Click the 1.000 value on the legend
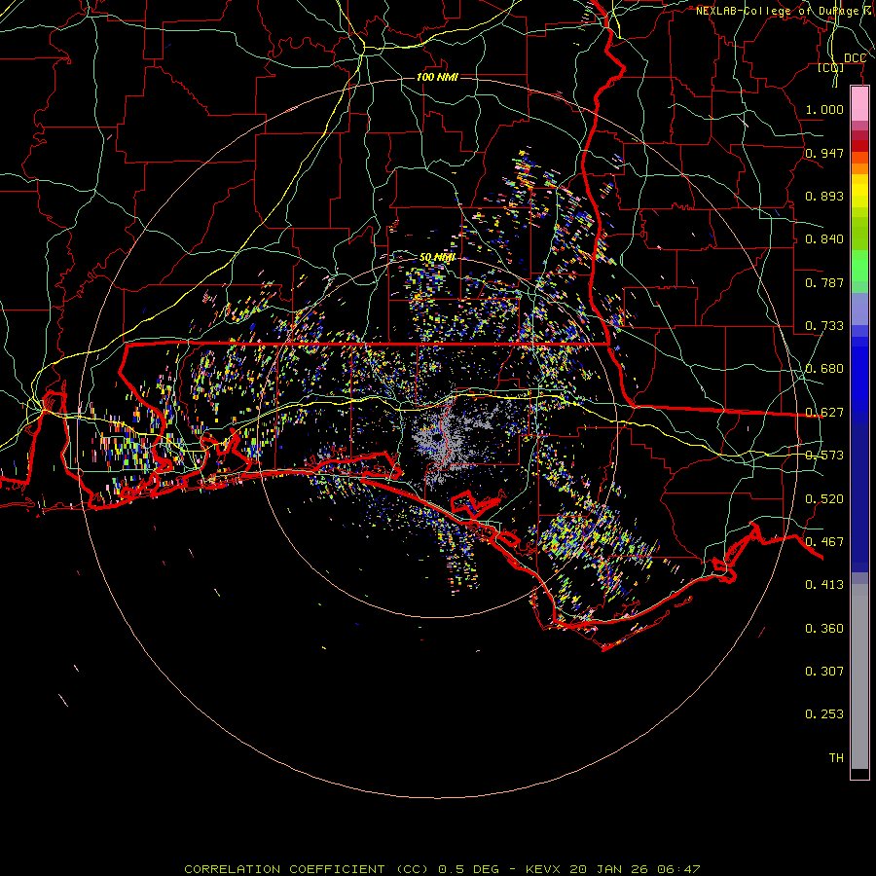Image resolution: width=876 pixels, height=876 pixels. click(x=824, y=109)
